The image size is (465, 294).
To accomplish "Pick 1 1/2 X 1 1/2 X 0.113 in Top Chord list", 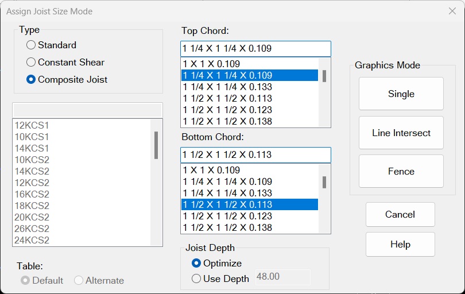I will coord(250,98).
